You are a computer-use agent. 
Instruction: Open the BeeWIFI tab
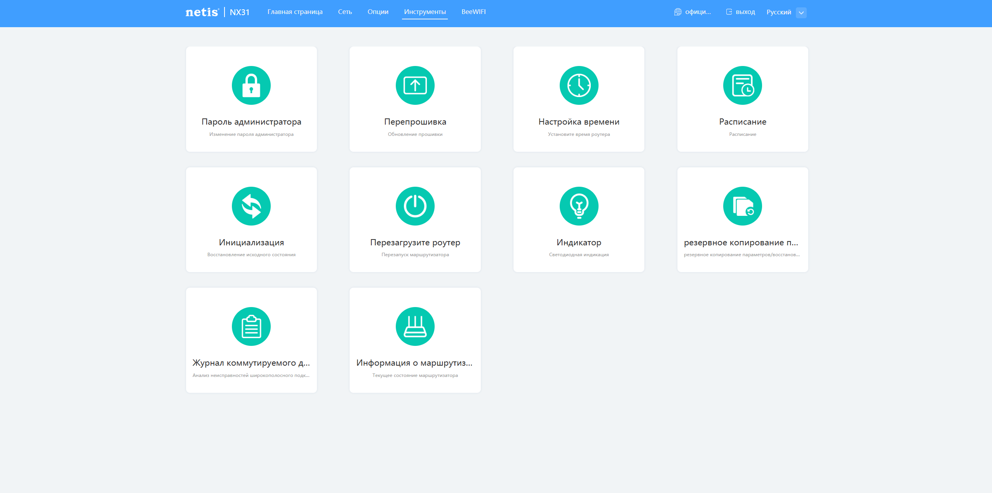click(x=473, y=12)
